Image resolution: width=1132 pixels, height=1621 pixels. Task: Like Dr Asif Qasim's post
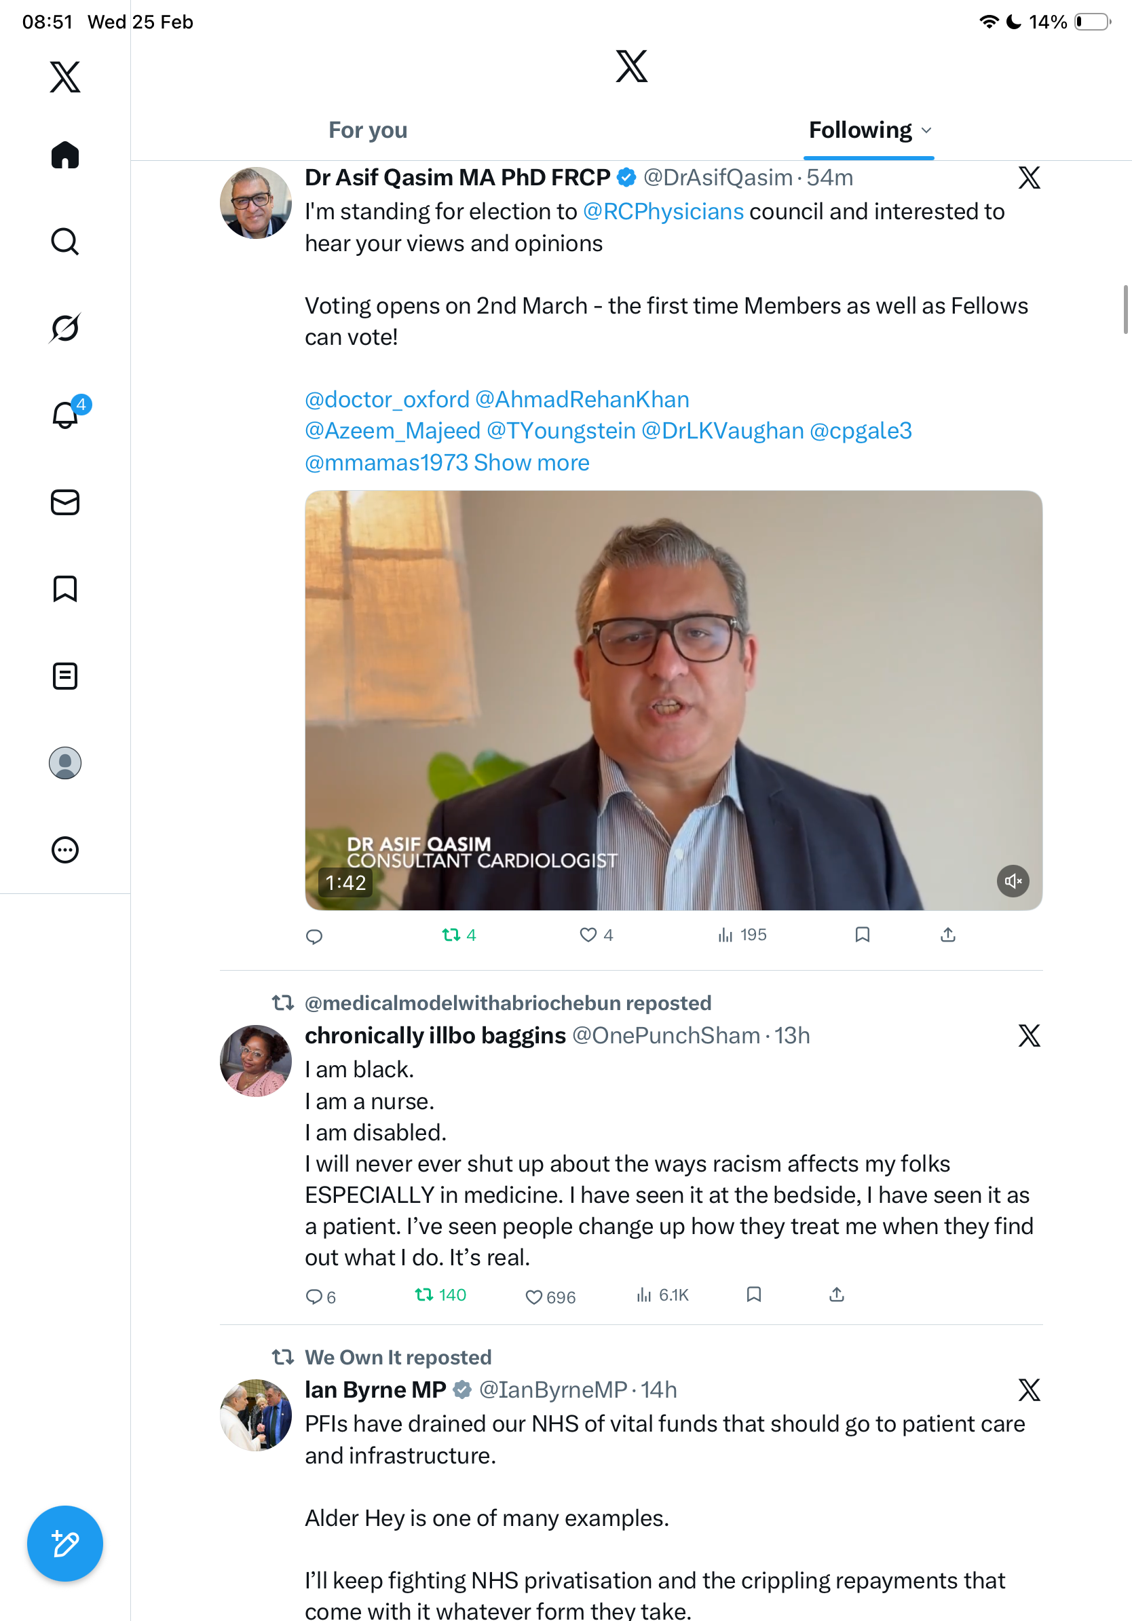[x=588, y=935]
